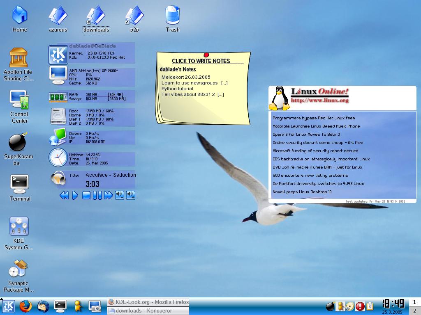The height and width of the screenshot is (315, 421).
Task: Skip to next track in player widget
Action: coord(108,195)
